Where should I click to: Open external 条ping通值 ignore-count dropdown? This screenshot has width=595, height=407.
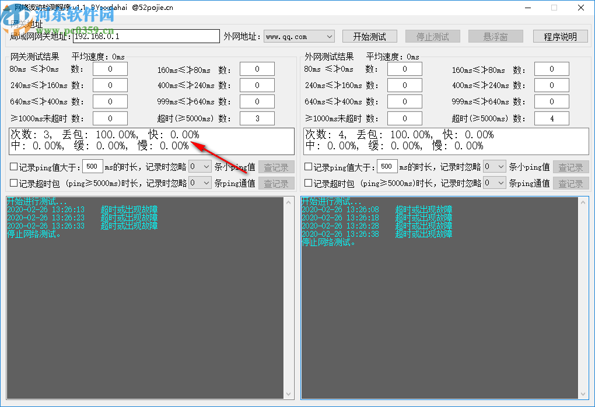point(495,183)
